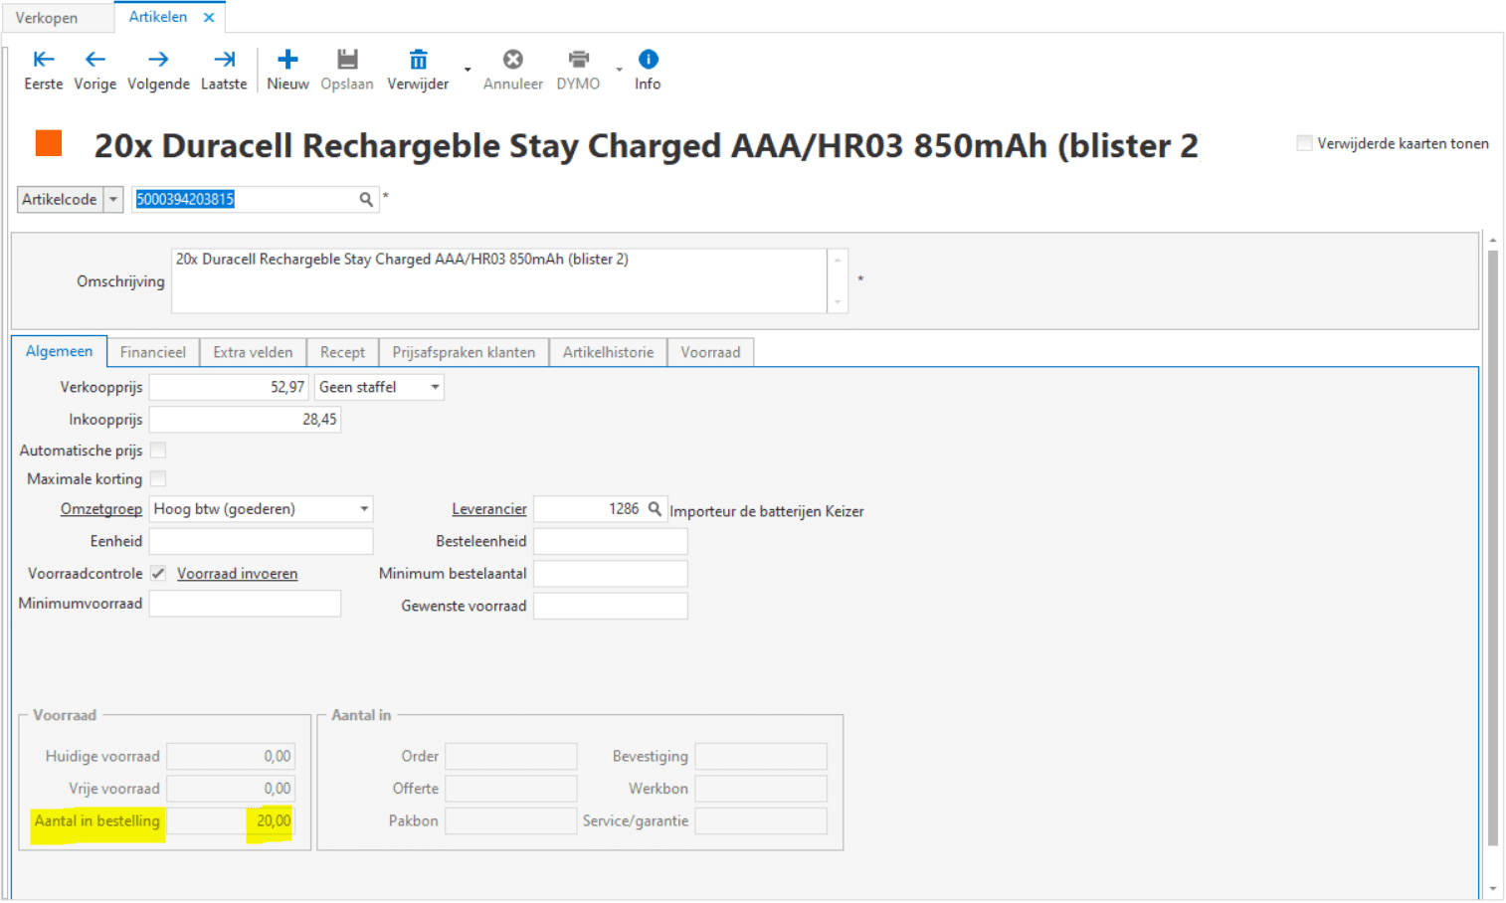
Task: Open the Geen staffel dropdown
Action: click(x=436, y=387)
